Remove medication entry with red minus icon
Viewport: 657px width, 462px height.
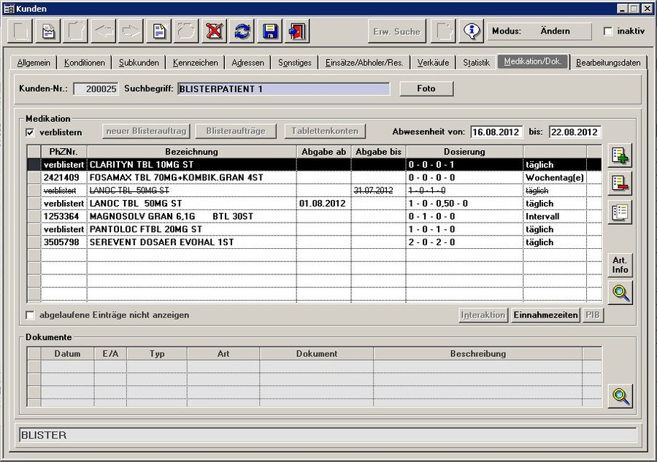[x=620, y=184]
